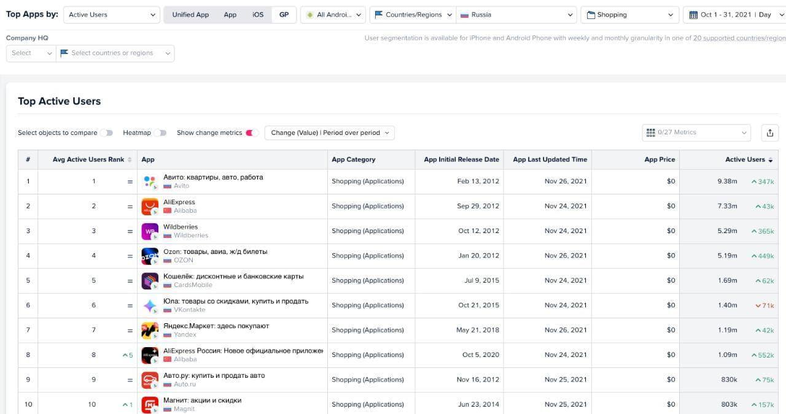The height and width of the screenshot is (414, 786).
Task: Click the Яндекс.Маркет app icon
Action: point(150,331)
